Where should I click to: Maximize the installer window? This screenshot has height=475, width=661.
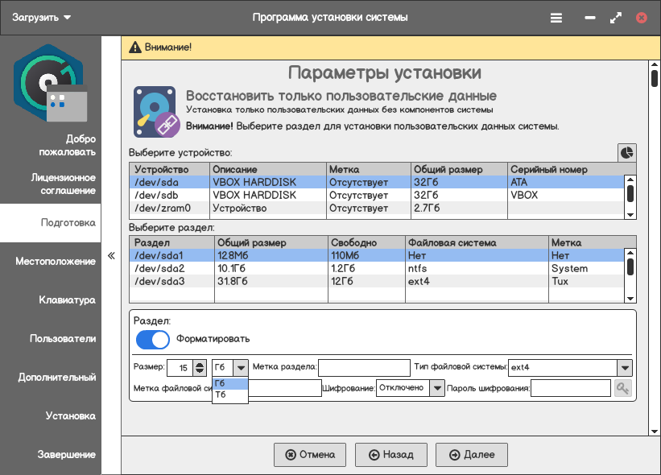pos(616,18)
